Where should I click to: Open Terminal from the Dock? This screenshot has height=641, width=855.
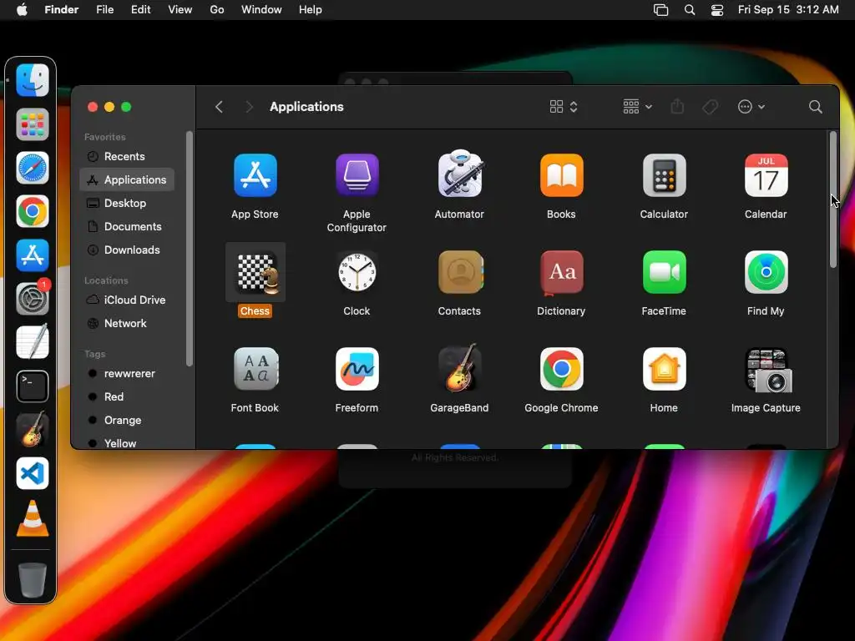coord(33,386)
